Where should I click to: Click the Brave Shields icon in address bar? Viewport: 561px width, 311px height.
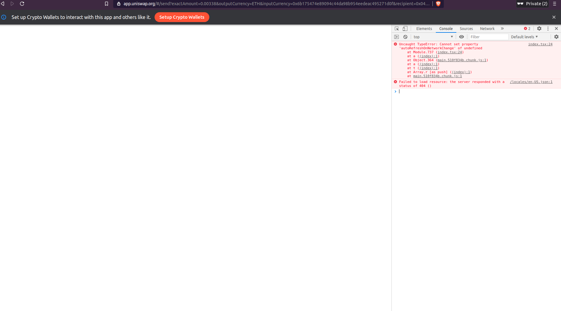[x=438, y=4]
